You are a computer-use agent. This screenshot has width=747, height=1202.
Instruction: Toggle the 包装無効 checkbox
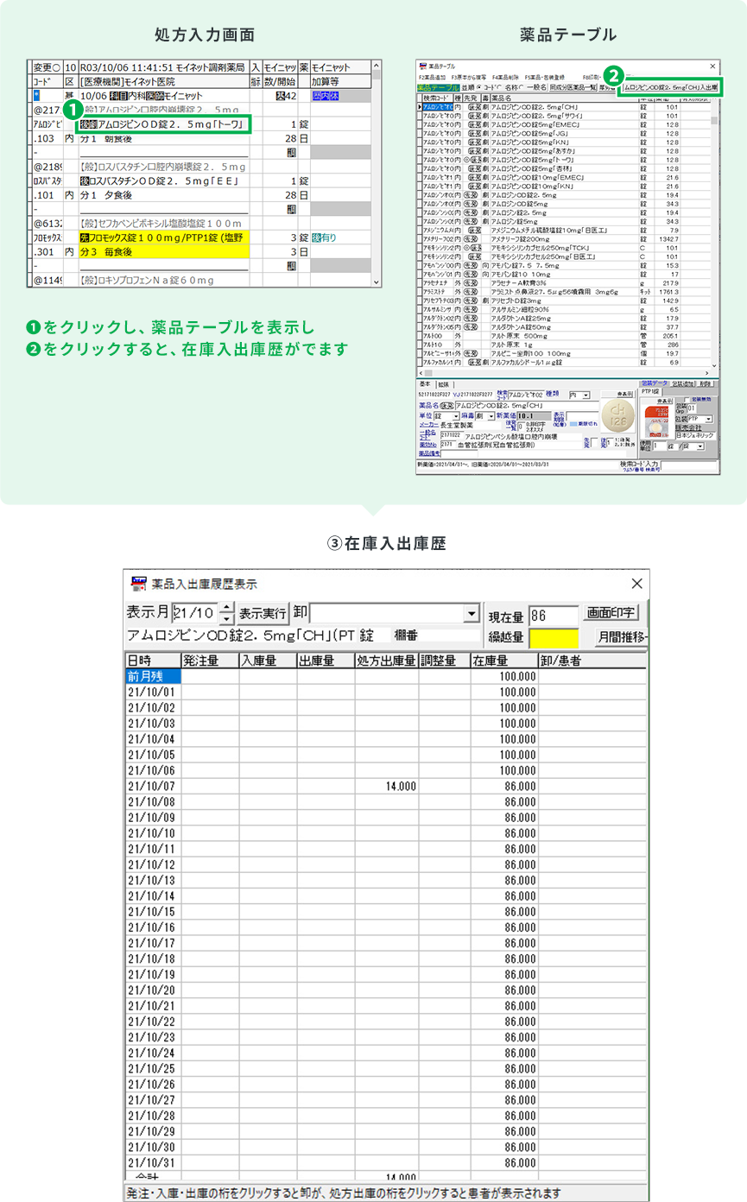[x=687, y=399]
